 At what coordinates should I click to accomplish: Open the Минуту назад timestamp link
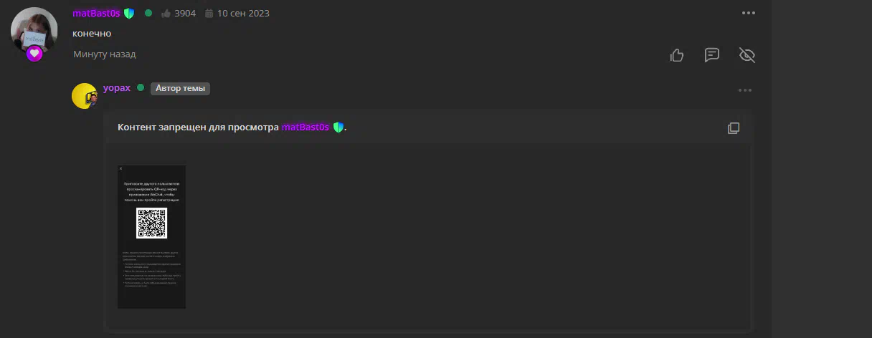(x=104, y=54)
